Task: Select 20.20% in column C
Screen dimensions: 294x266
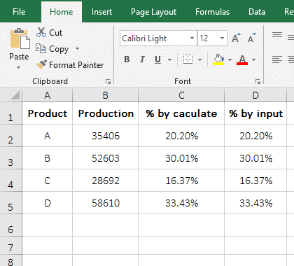Action: [181, 136]
